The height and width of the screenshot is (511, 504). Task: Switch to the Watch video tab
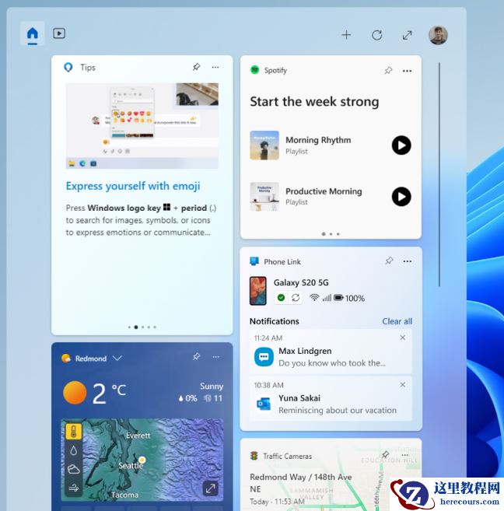59,33
